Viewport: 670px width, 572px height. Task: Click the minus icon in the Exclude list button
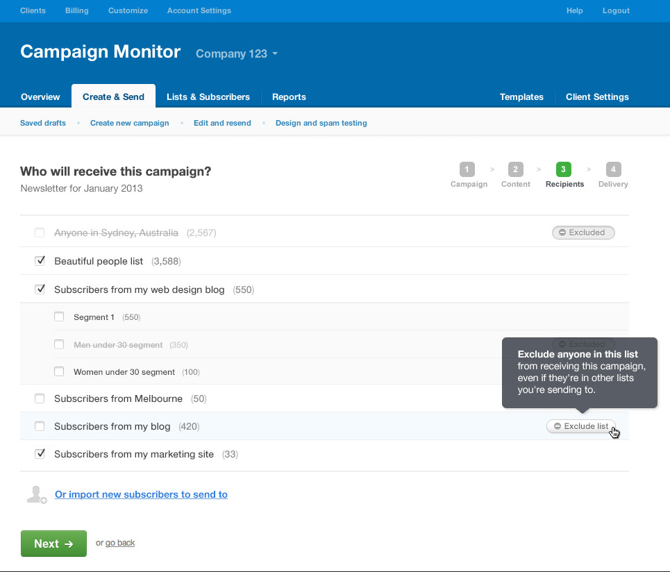555,426
